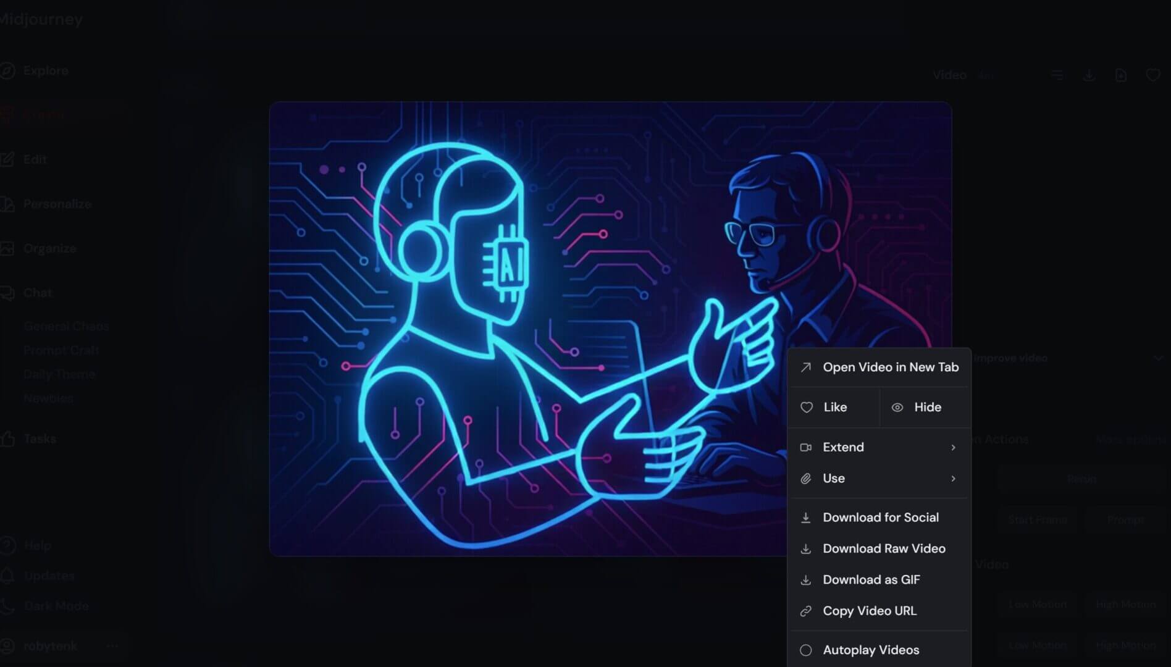The width and height of the screenshot is (1171, 667).
Task: Click the Download for Social arrow icon
Action: (x=806, y=518)
